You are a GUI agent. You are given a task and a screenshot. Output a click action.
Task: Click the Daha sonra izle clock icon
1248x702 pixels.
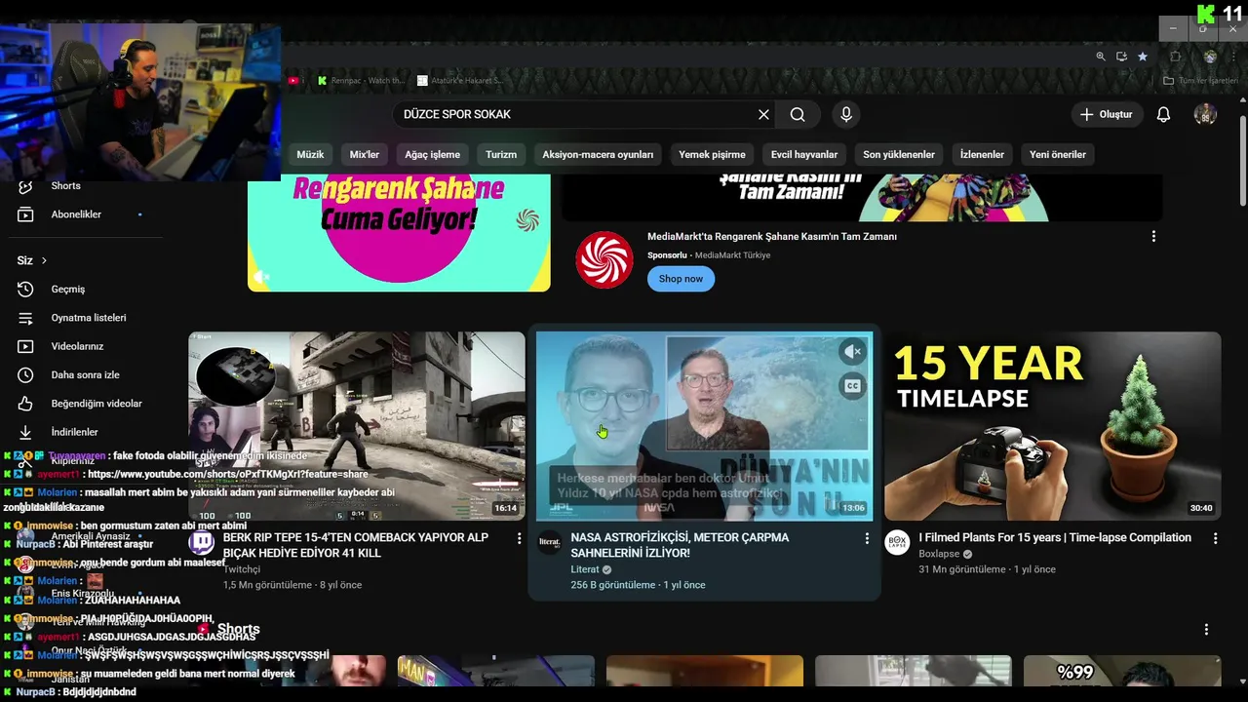click(x=26, y=375)
